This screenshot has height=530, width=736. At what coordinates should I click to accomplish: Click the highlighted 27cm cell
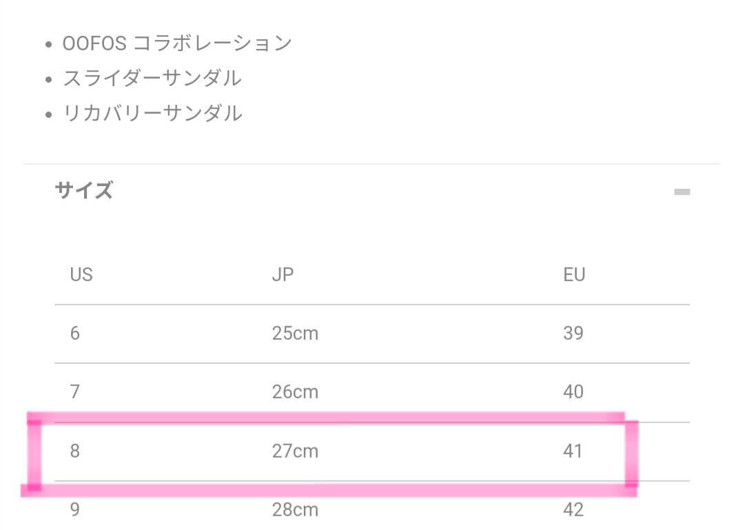(295, 451)
